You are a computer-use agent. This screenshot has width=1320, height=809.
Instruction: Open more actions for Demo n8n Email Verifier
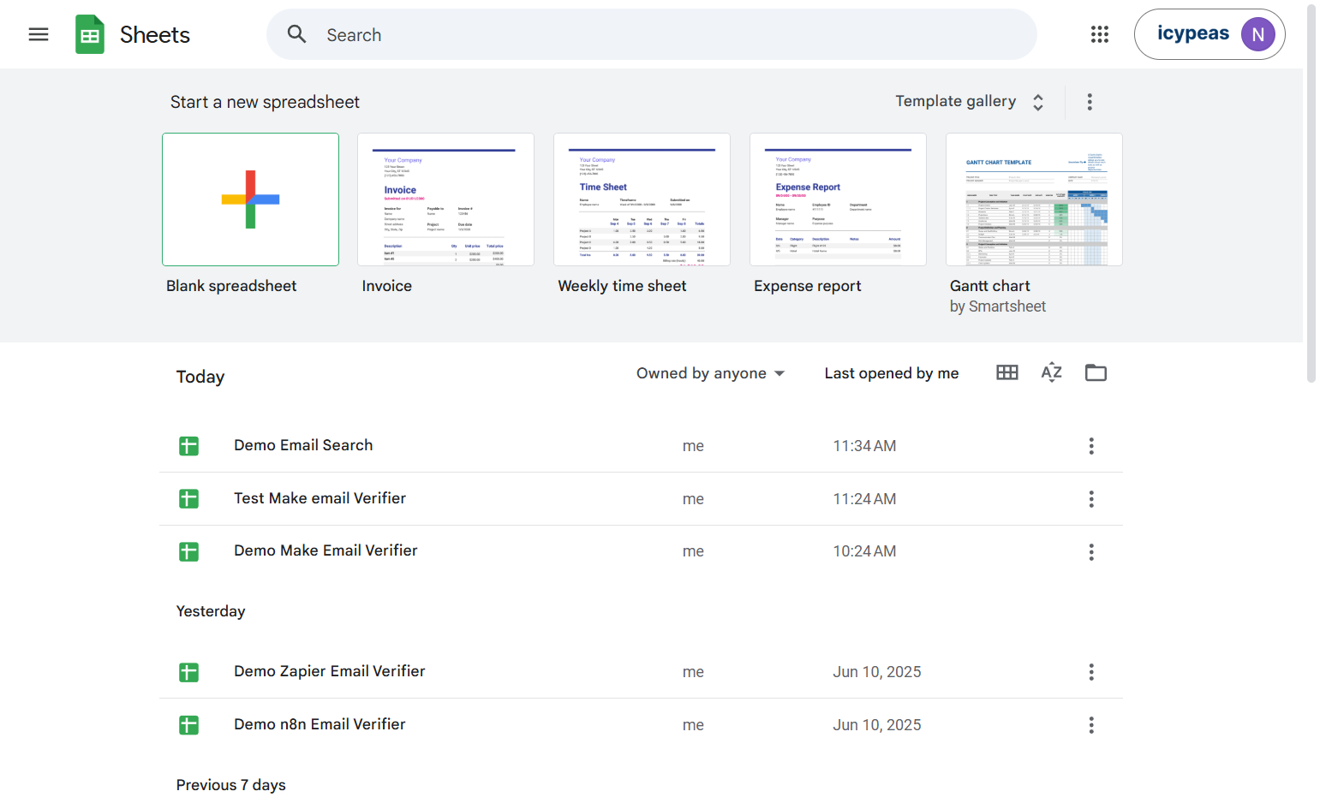click(1091, 725)
